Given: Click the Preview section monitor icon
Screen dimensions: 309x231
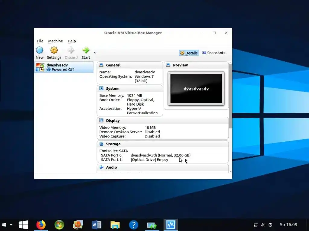Looking at the screenshot, I should [168, 65].
